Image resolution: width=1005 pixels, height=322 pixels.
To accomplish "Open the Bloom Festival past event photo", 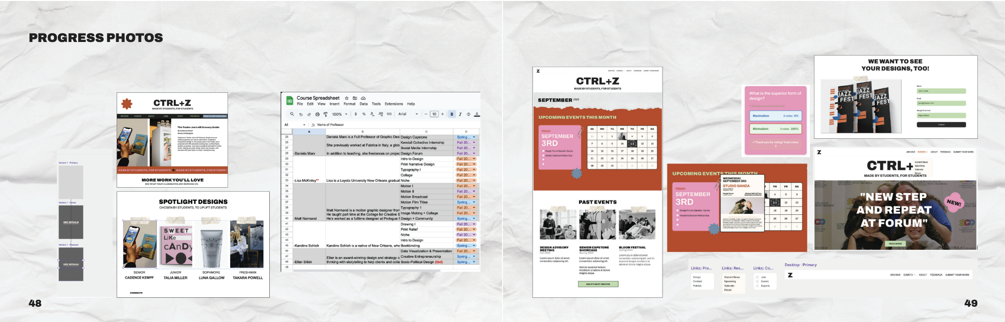I will (637, 225).
